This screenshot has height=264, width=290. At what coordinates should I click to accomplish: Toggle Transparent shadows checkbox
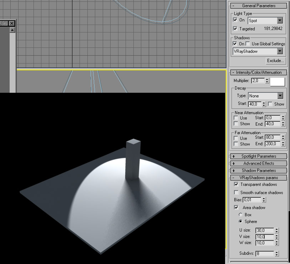pos(236,184)
